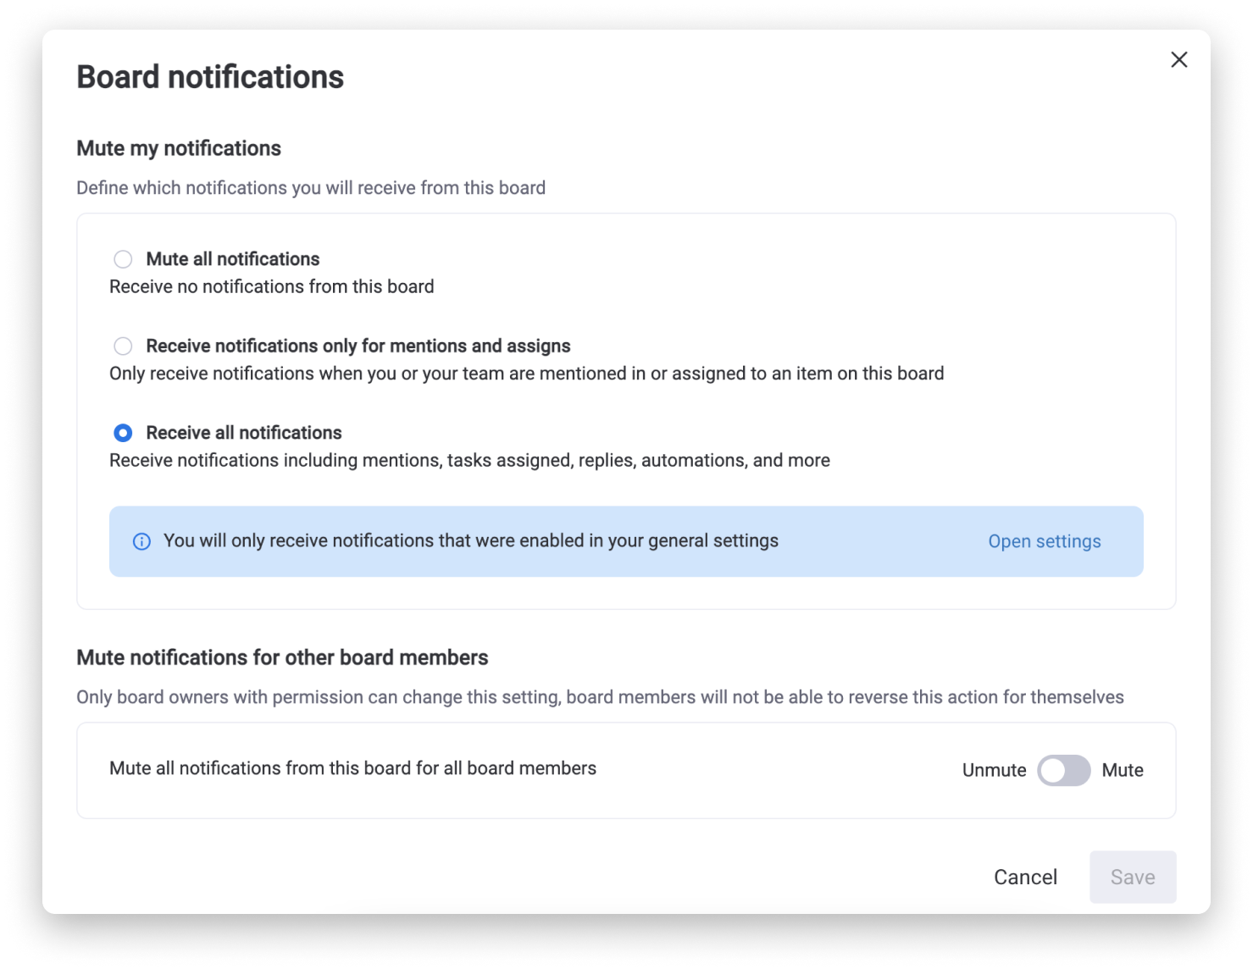Image resolution: width=1253 pixels, height=969 pixels.
Task: Close the Board notifications dialog with X
Action: 1178,59
